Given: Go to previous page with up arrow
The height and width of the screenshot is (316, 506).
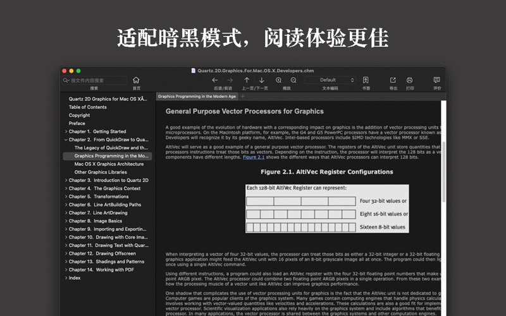Looking at the screenshot, I should [x=247, y=80].
